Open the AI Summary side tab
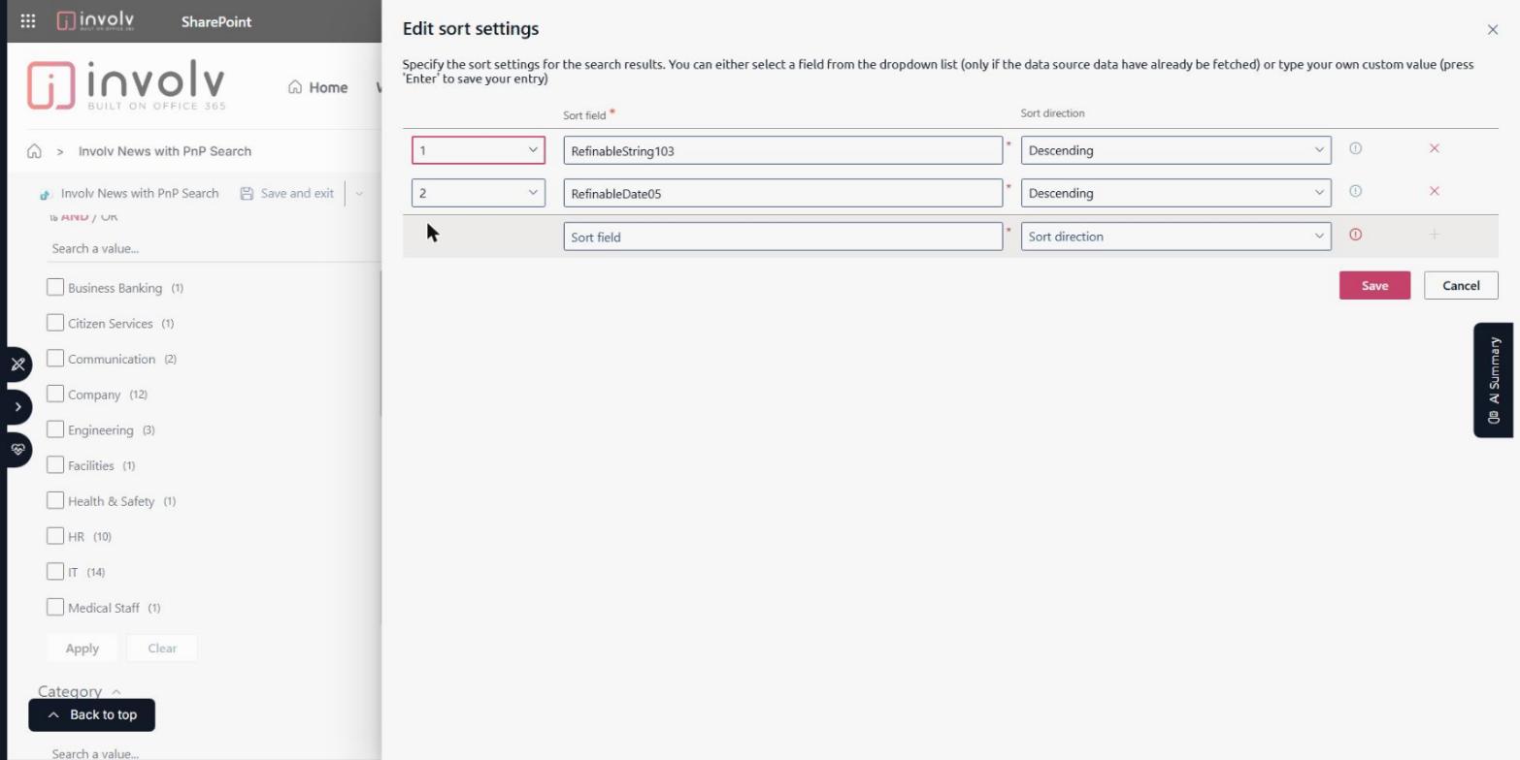Viewport: 1520px width, 760px height. 1493,380
